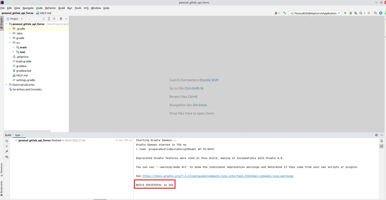The width and height of the screenshot is (386, 200).
Task: Expand the main source folder
Action: pos(14,47)
